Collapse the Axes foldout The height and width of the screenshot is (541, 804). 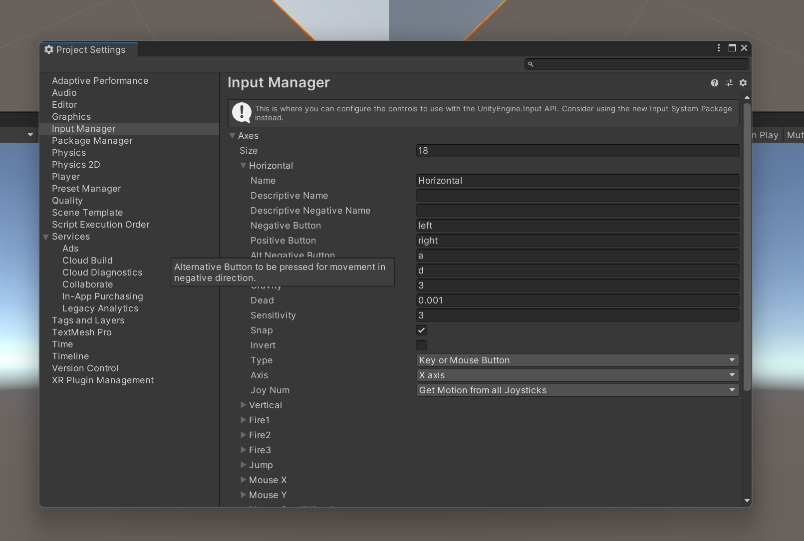tap(233, 135)
